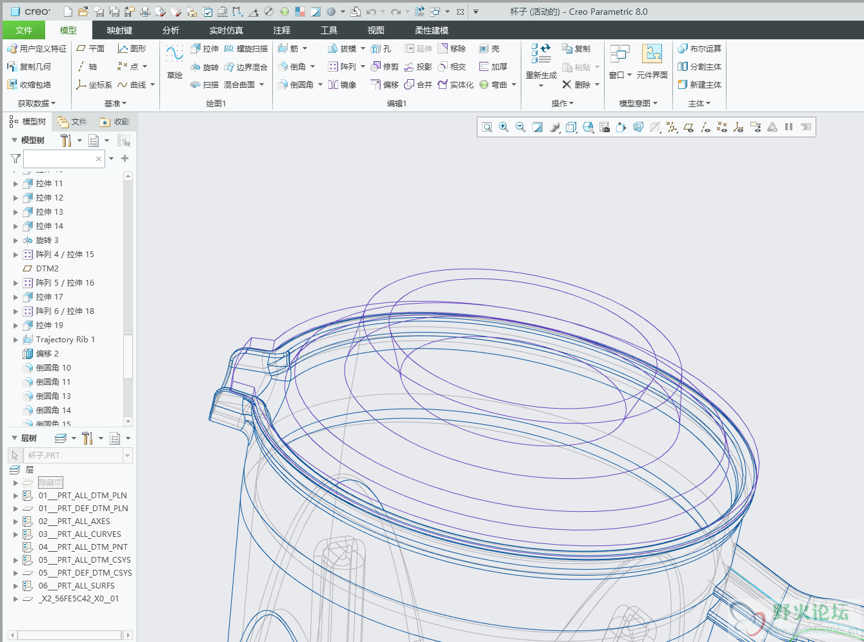Choose Boundary Blend (边界混合) tool
This screenshot has height=642, width=864.
click(246, 66)
